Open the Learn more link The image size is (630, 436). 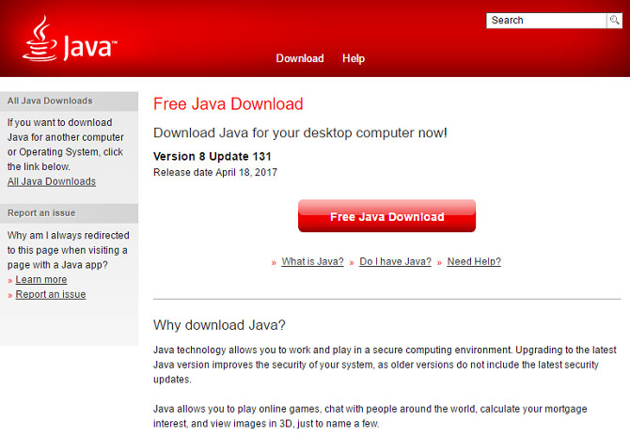pyautogui.click(x=41, y=279)
